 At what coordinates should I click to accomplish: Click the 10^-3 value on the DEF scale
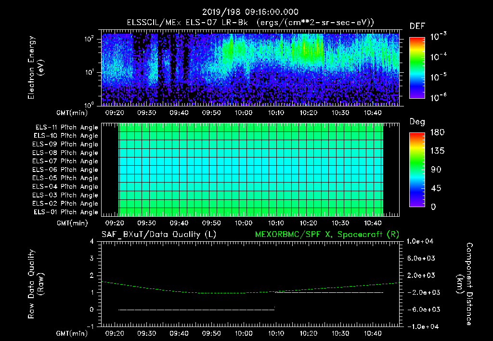pyautogui.click(x=438, y=37)
